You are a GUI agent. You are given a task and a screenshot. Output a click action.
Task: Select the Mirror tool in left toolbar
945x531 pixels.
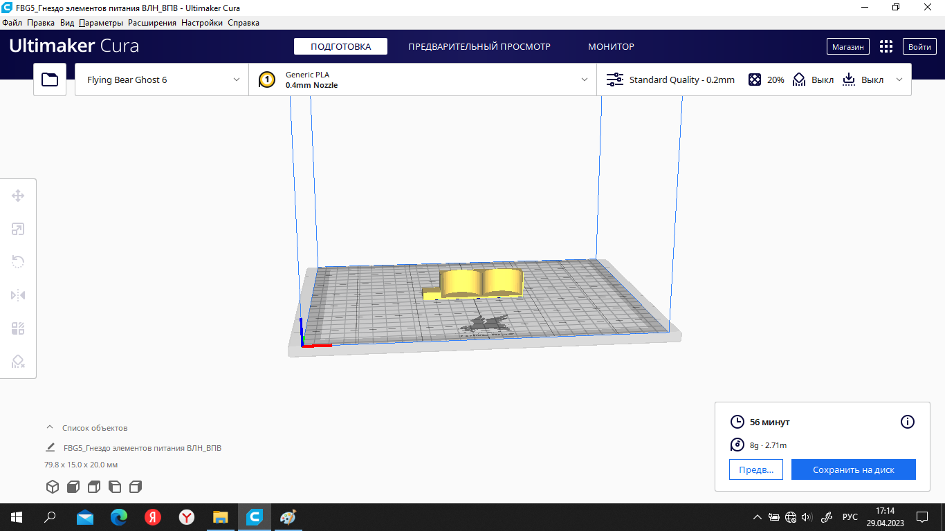pyautogui.click(x=18, y=295)
